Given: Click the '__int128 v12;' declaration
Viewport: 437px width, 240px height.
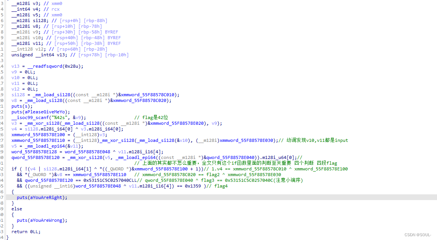Looking at the screenshot, I should (29, 49).
